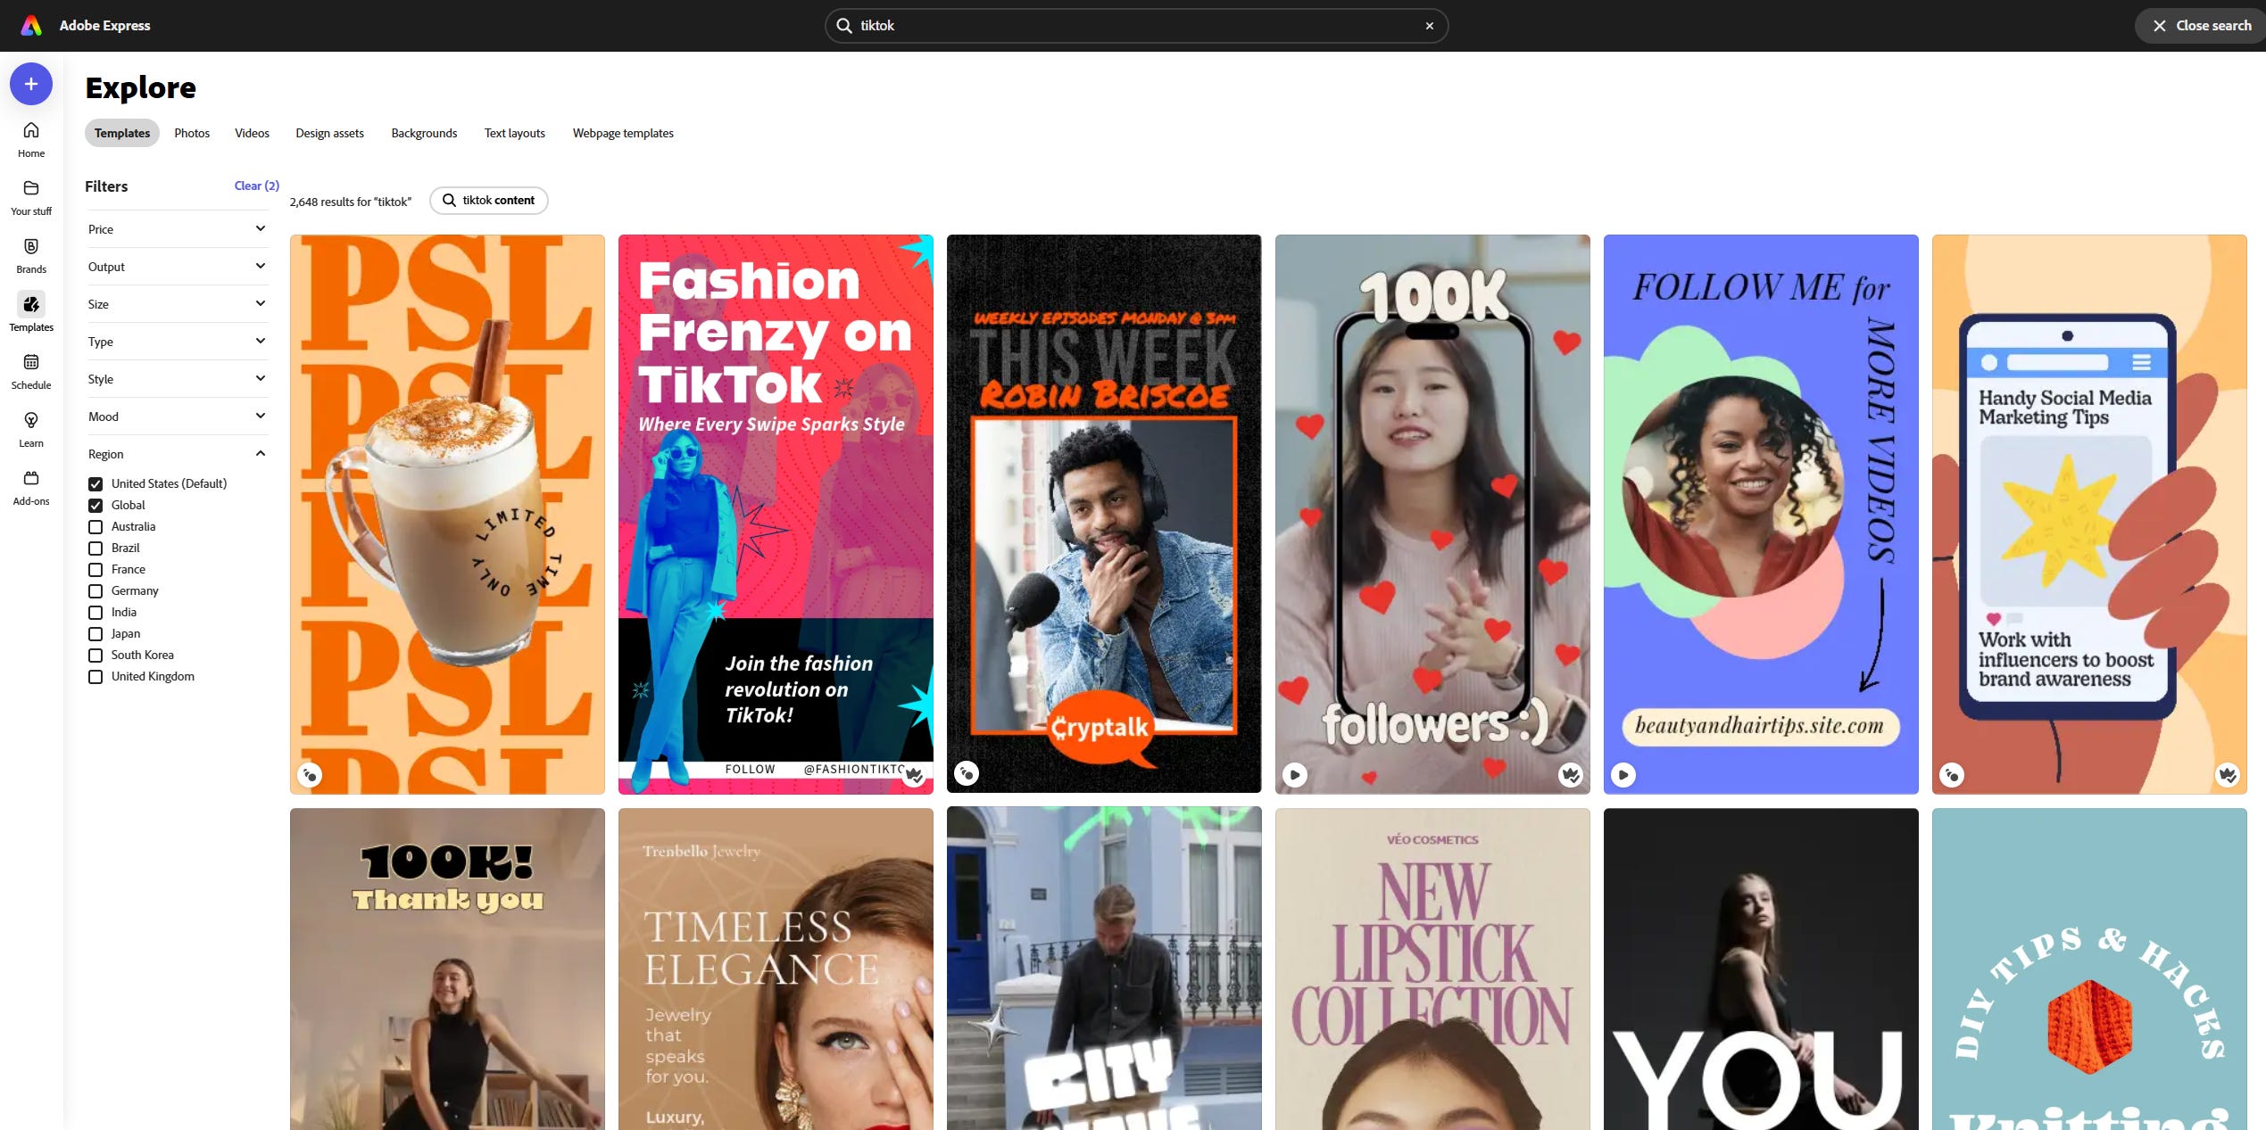Open the YOU dark portrait template
This screenshot has height=1130, width=2266.
[x=1761, y=969]
